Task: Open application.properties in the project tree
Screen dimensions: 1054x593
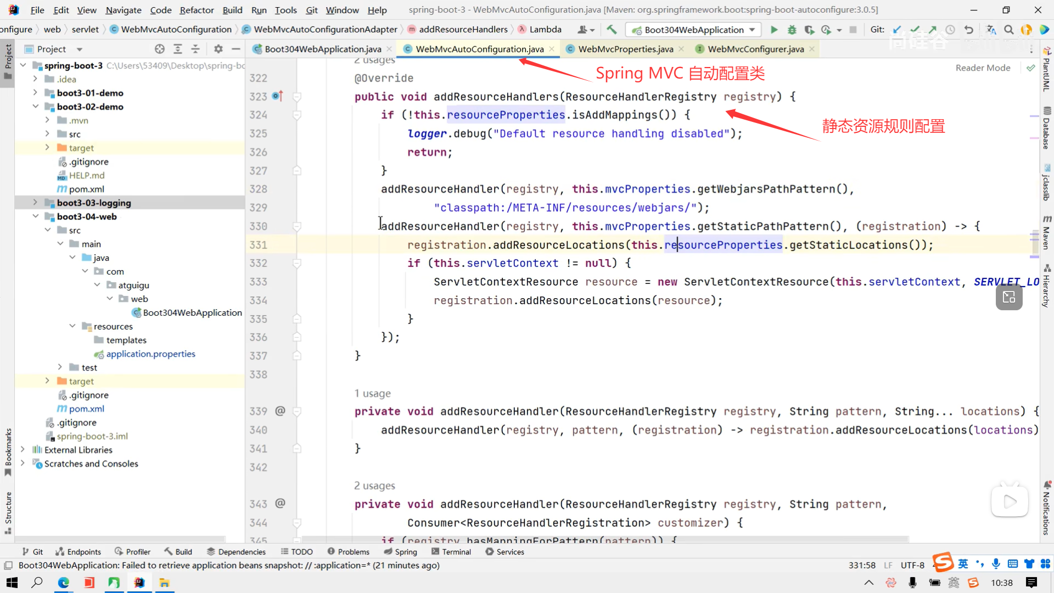Action: coord(150,354)
